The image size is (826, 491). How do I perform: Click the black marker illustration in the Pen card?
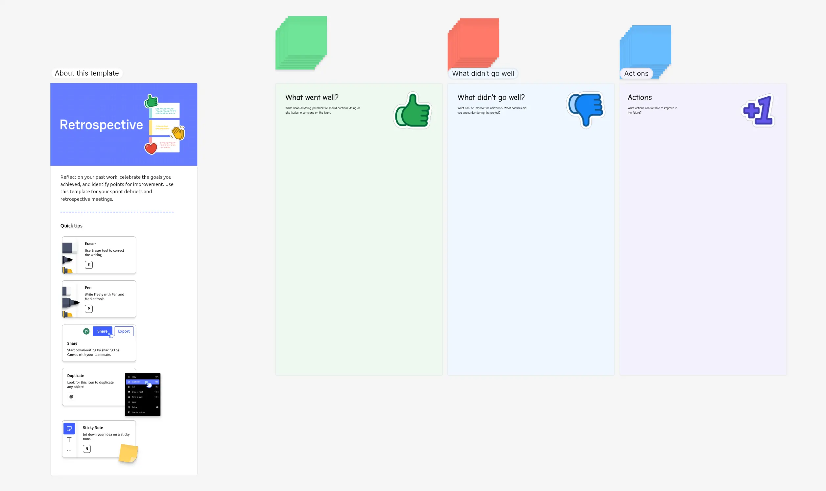(71, 302)
